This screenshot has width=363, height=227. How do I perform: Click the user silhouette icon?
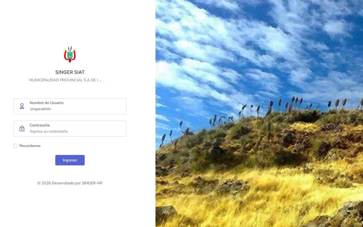coord(22,106)
